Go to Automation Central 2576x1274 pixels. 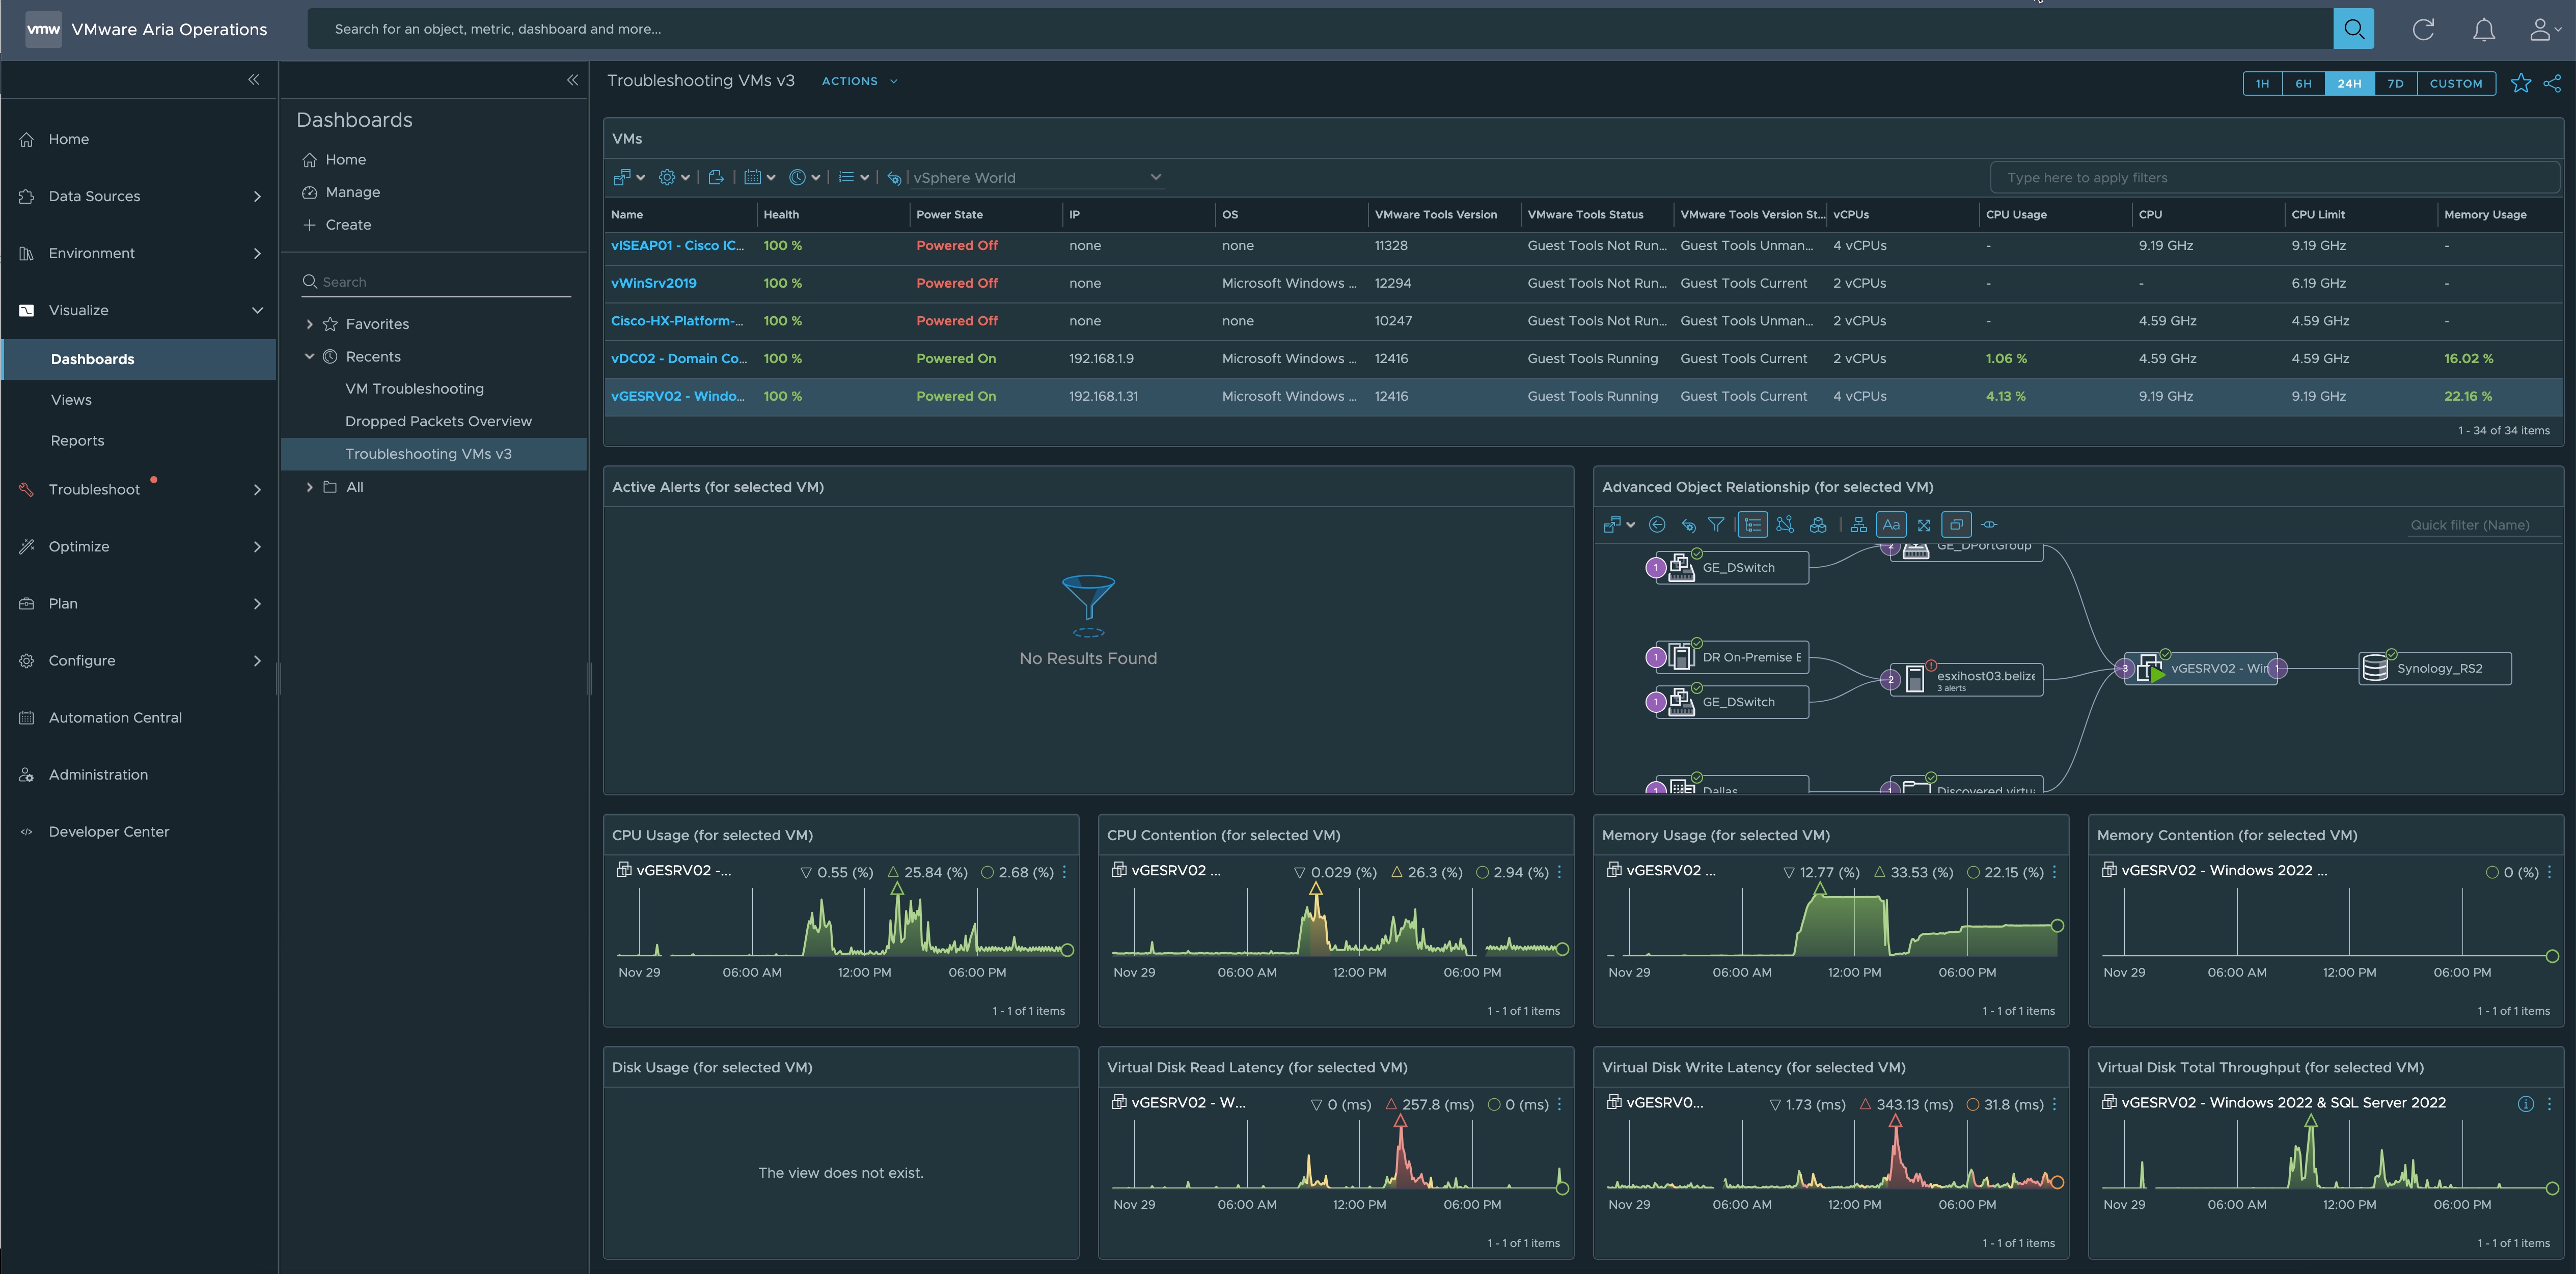tap(115, 717)
